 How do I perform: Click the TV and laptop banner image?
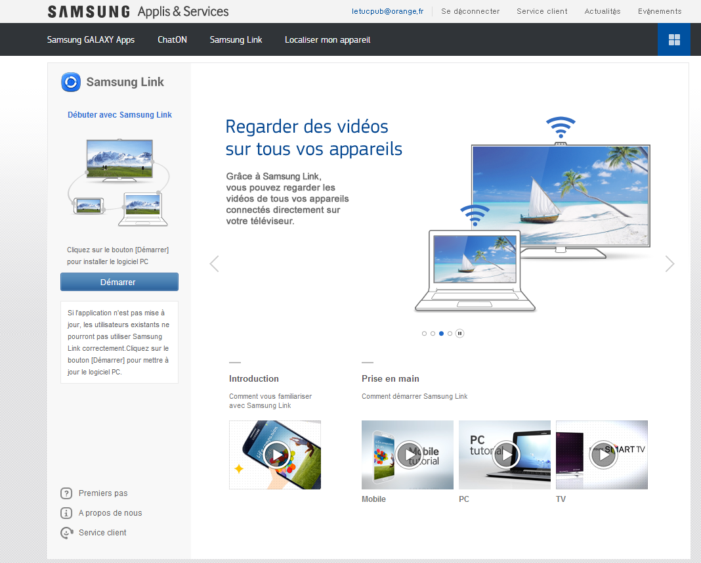click(532, 214)
